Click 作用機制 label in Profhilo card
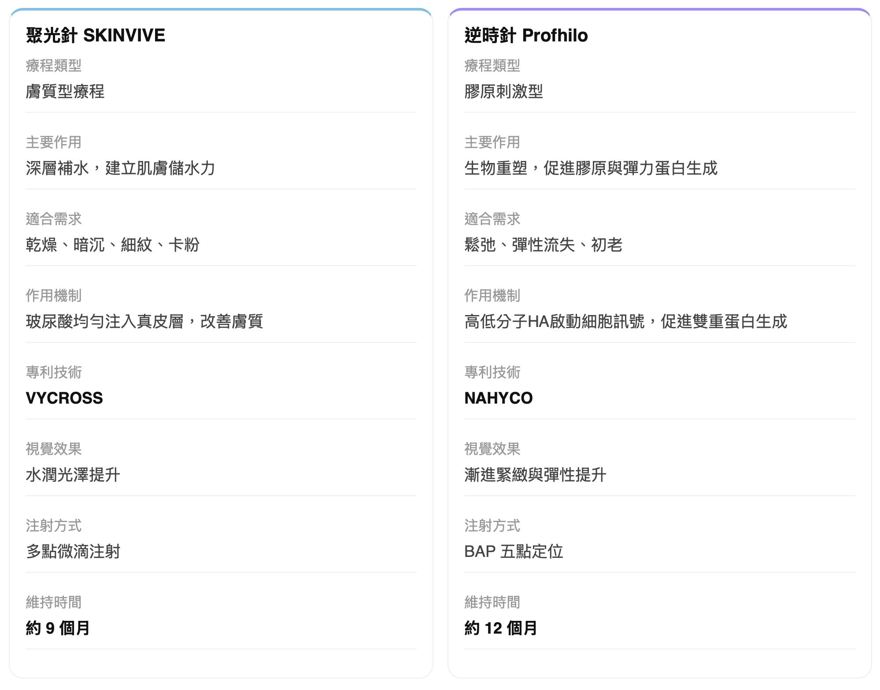Viewport: 880px width, 690px height. point(492,296)
